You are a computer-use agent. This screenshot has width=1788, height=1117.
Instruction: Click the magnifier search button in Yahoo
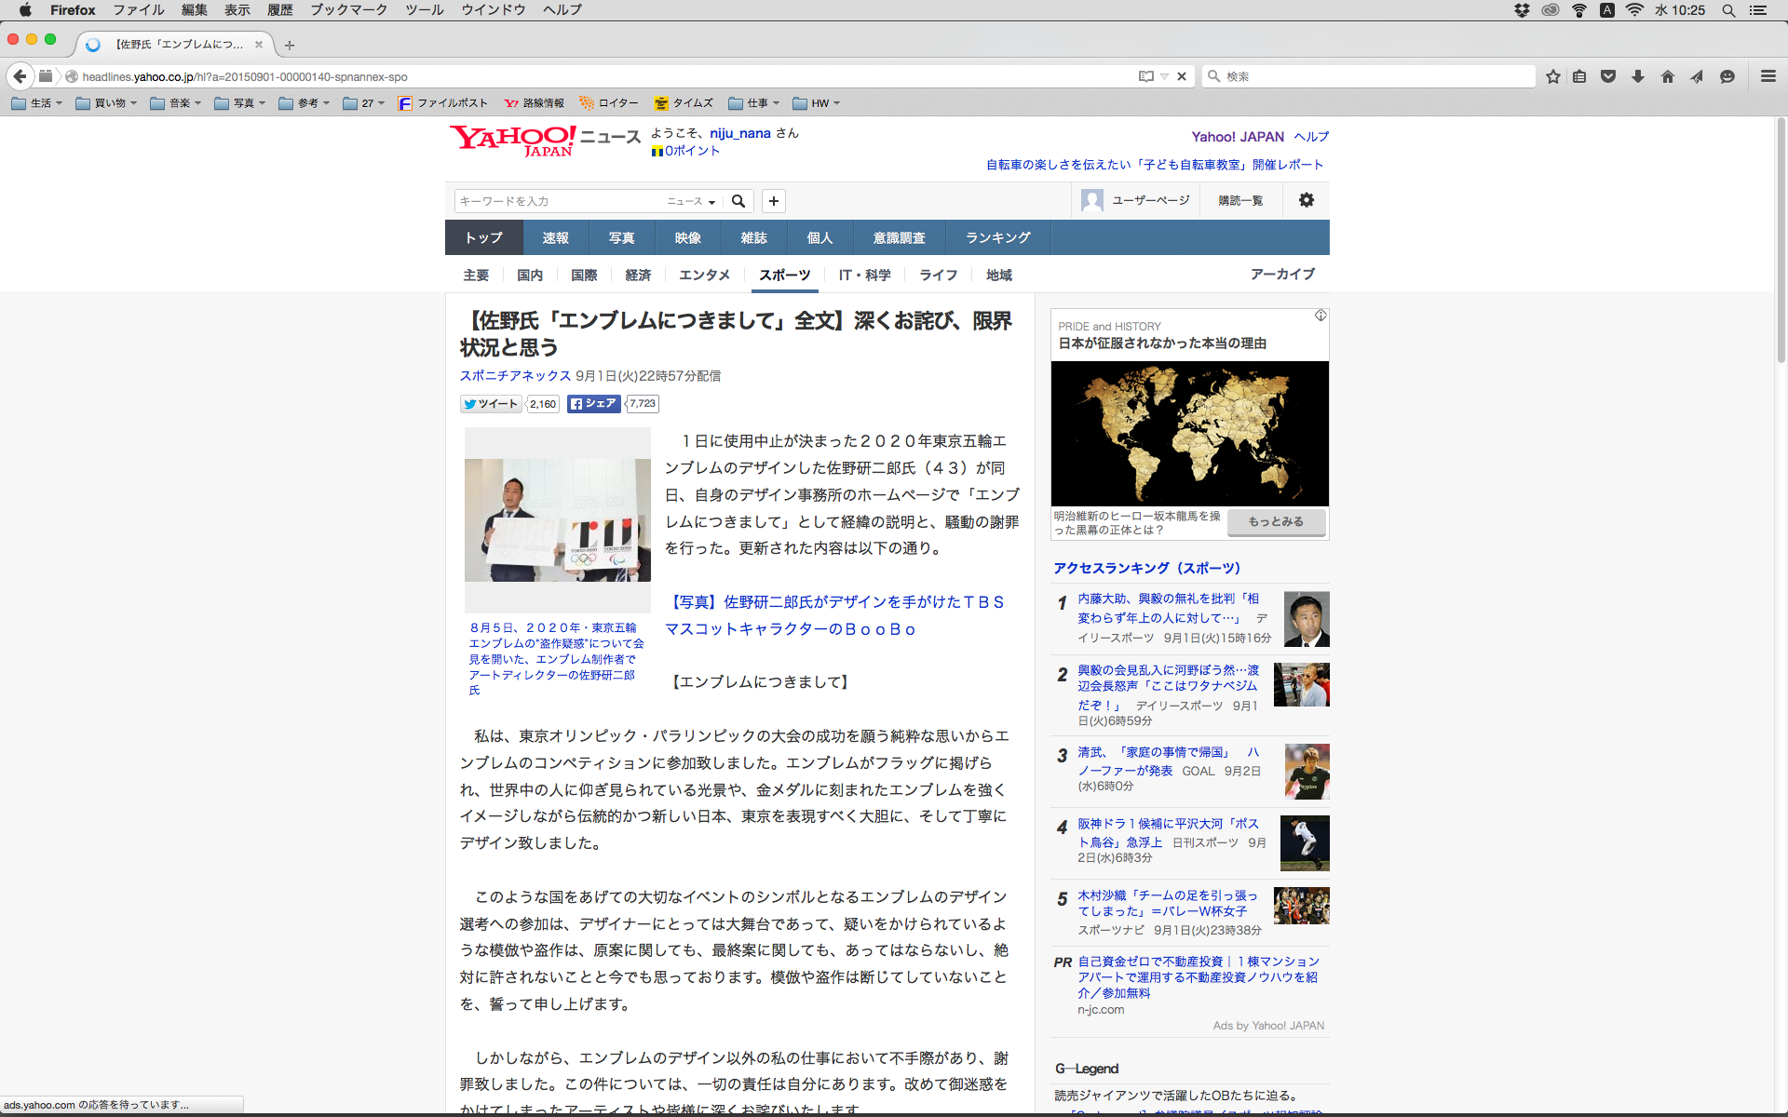pos(738,201)
